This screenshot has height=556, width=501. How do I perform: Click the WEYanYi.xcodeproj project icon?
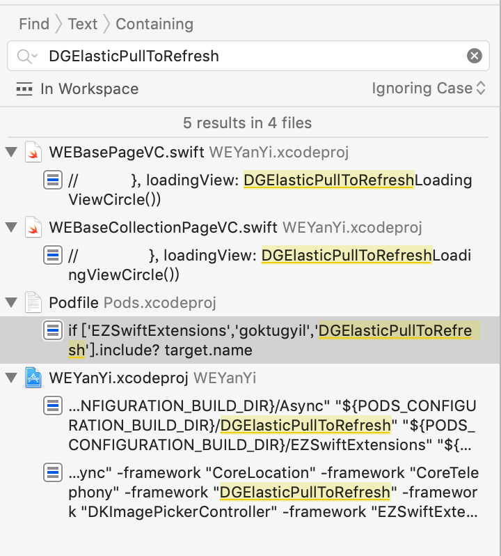33,378
